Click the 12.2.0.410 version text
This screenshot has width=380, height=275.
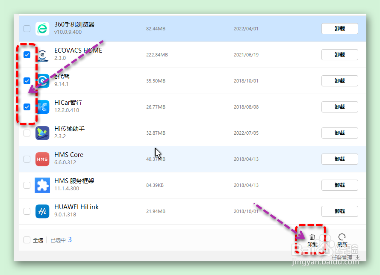tap(67, 110)
